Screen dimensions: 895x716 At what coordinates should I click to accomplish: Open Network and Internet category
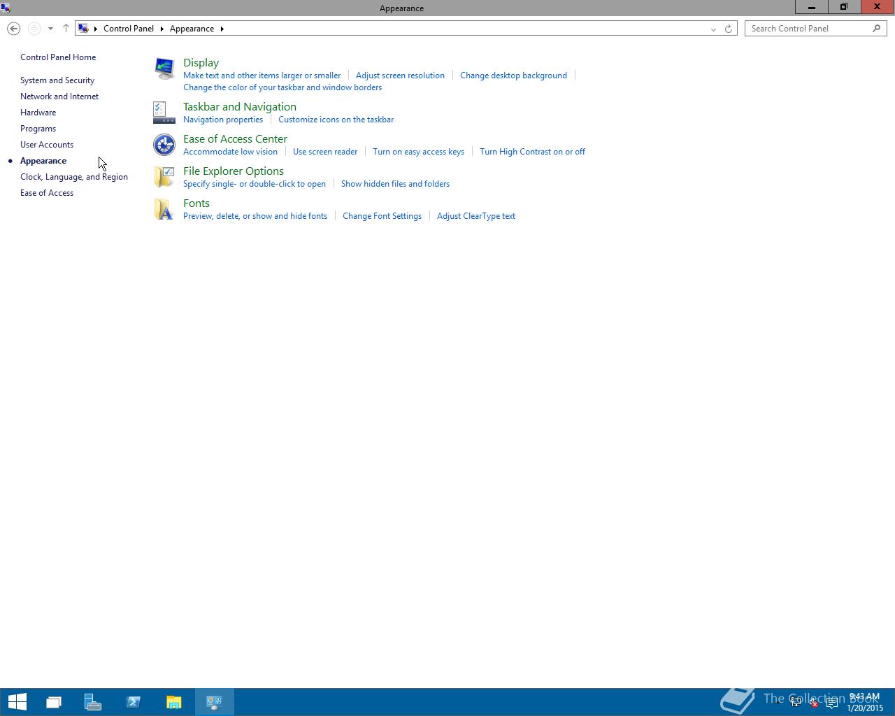(x=59, y=96)
